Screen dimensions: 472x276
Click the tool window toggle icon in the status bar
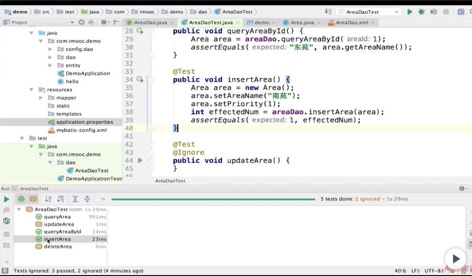(x=5, y=271)
